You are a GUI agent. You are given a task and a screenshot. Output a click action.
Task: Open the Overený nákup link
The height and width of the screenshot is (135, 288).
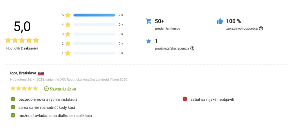pos(63,88)
